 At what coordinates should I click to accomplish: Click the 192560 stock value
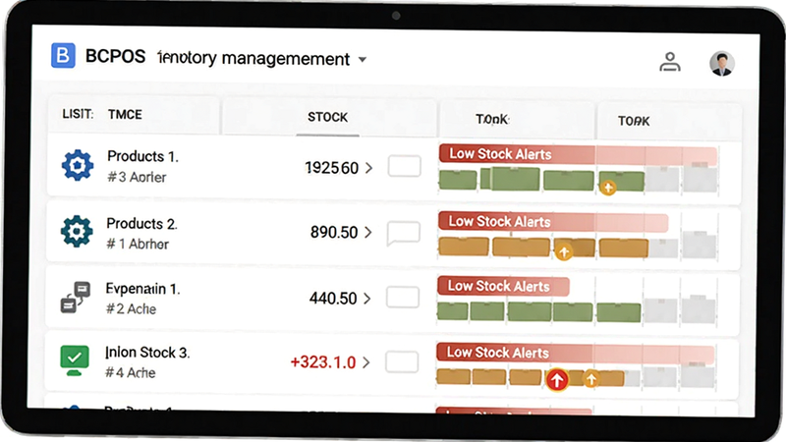point(332,168)
